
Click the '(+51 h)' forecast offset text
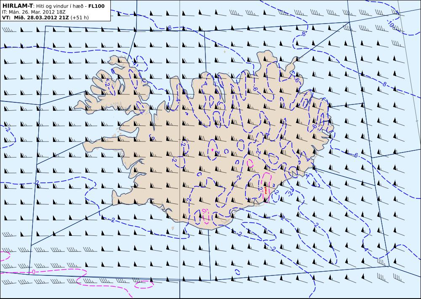tap(80, 18)
